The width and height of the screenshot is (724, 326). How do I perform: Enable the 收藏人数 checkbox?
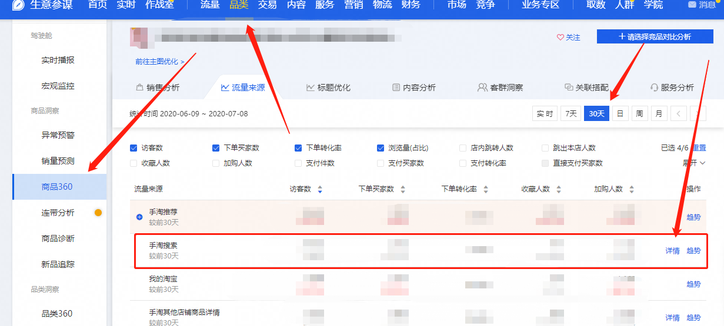[134, 163]
